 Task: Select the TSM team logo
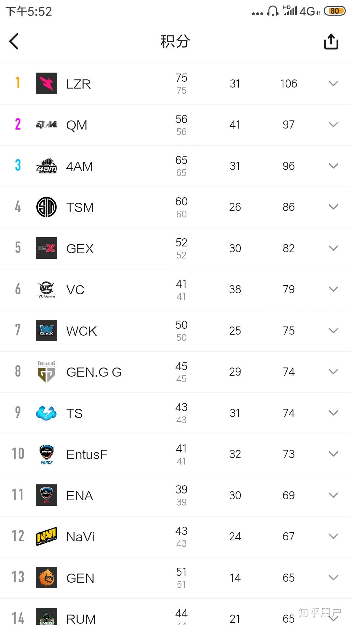tap(46, 207)
